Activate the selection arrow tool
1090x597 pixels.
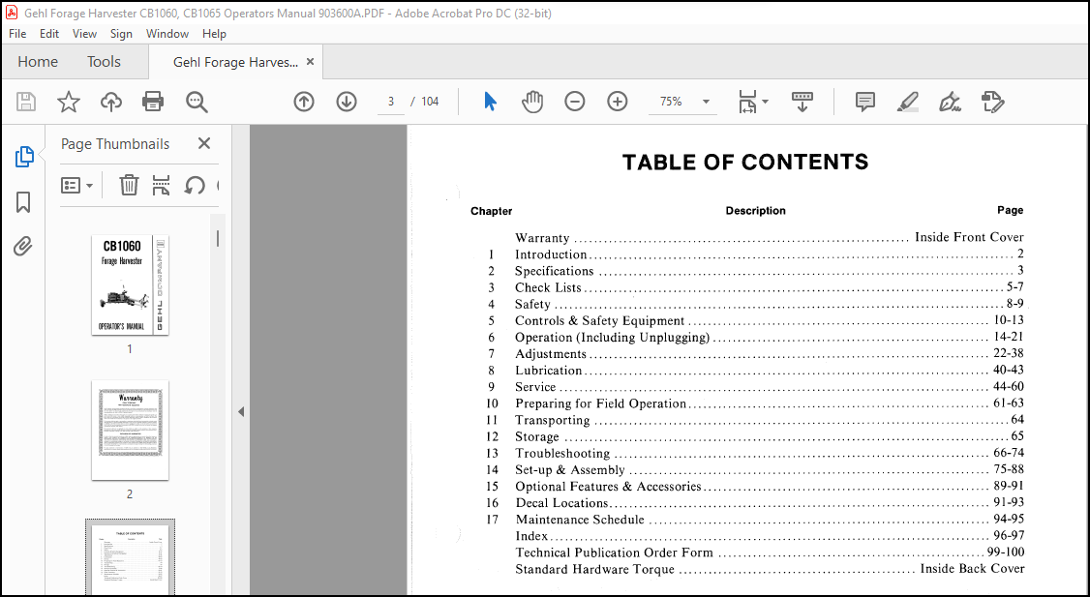(490, 102)
